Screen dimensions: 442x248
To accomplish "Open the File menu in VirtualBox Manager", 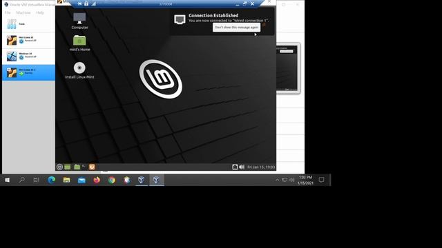I will (8, 12).
